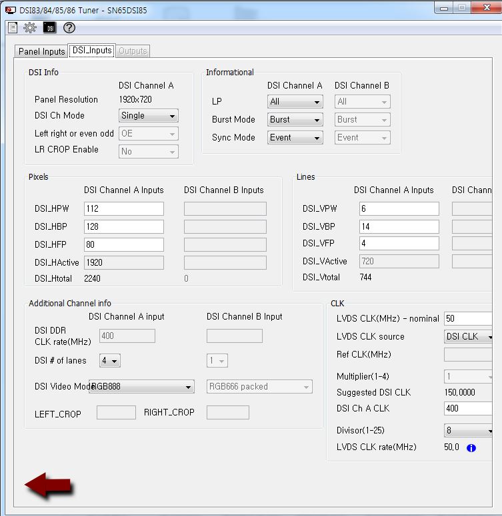This screenshot has width=502, height=516.
Task: Click the red back arrow
Action: (49, 485)
